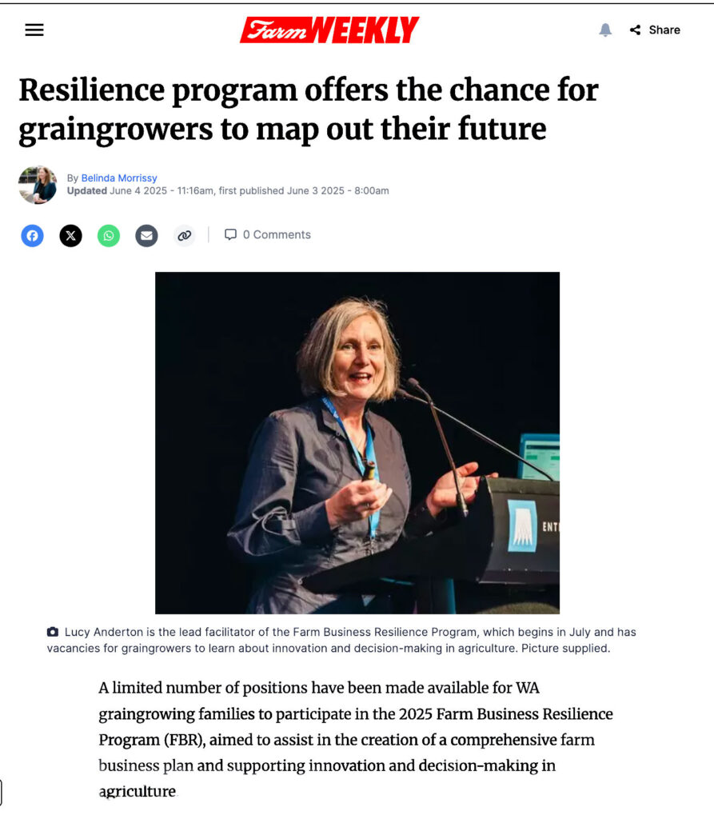Open the Lucy Anderton article photo
Viewport: 714px width, 819px height.
(x=357, y=442)
